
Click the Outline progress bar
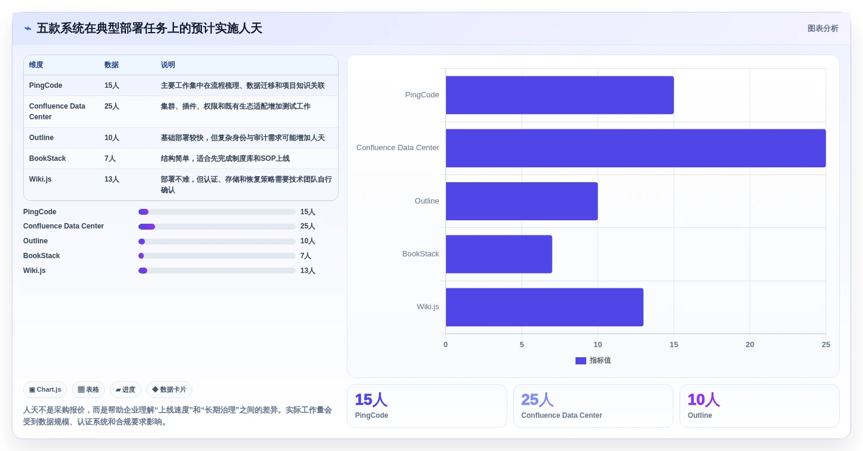[x=217, y=242]
